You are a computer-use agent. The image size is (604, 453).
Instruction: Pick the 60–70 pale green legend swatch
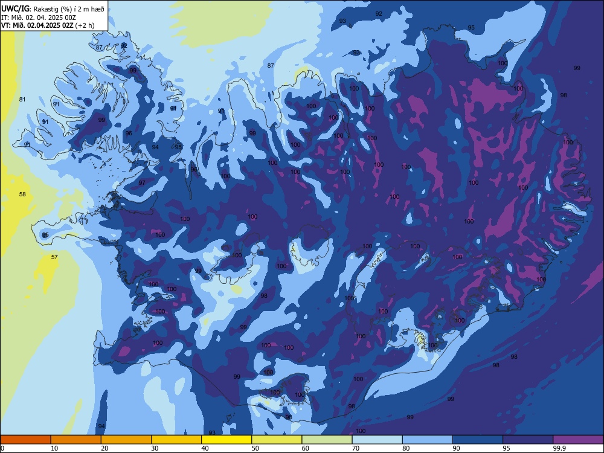[327, 440]
